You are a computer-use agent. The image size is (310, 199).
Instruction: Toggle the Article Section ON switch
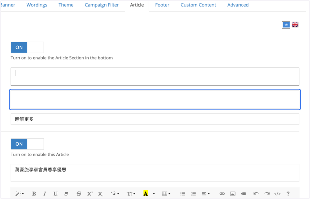point(27,47)
